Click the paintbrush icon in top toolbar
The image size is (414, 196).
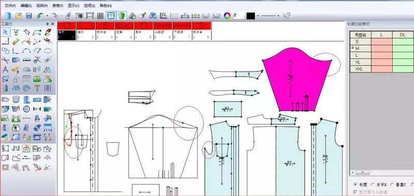tap(143, 16)
